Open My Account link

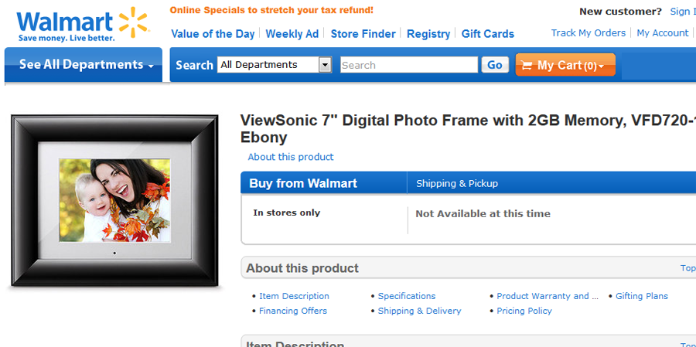tap(663, 33)
